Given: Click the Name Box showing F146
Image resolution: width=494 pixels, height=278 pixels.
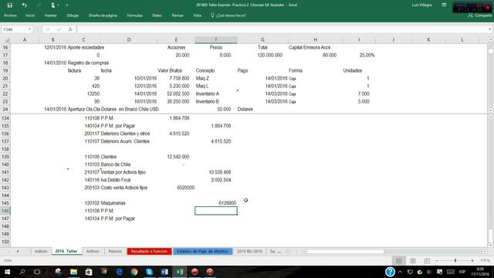Looking at the screenshot, I should click(14, 29).
